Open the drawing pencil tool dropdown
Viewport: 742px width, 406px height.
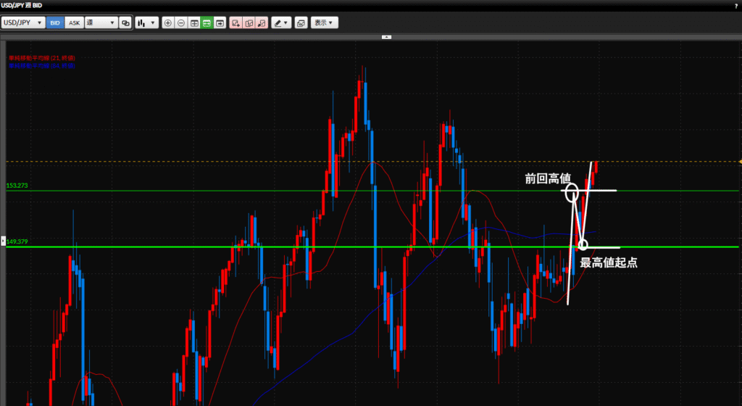tap(281, 22)
